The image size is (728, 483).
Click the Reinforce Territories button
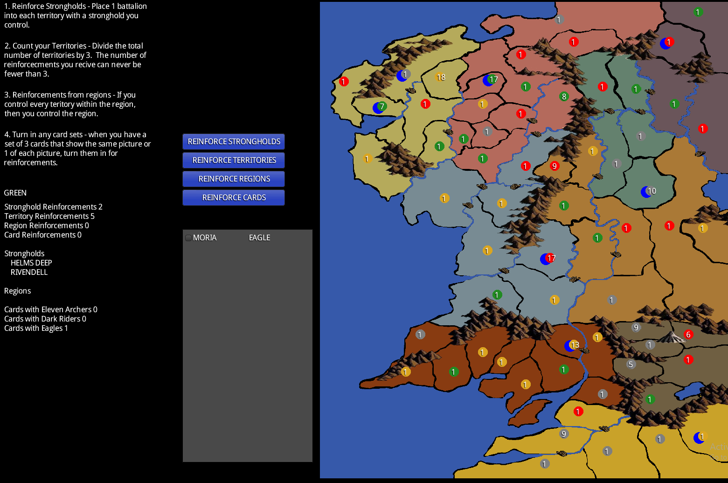[234, 160]
